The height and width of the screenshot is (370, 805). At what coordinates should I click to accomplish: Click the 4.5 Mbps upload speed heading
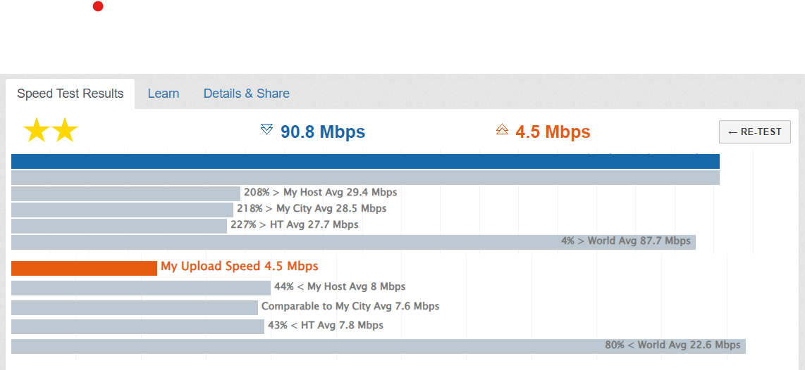pos(553,132)
